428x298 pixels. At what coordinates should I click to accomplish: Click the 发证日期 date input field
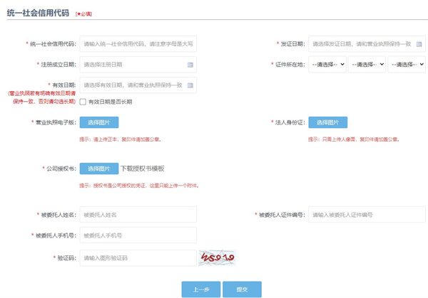click(367, 44)
